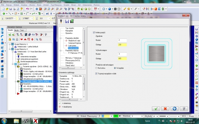Select 1 - Toczenie zgrubnie operation
This screenshot has width=199, height=124.
(x=36, y=66)
